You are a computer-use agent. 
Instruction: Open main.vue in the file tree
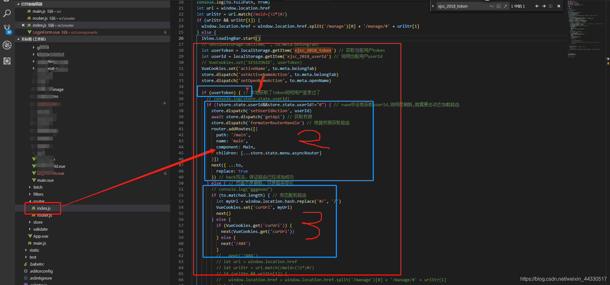[93, 180]
